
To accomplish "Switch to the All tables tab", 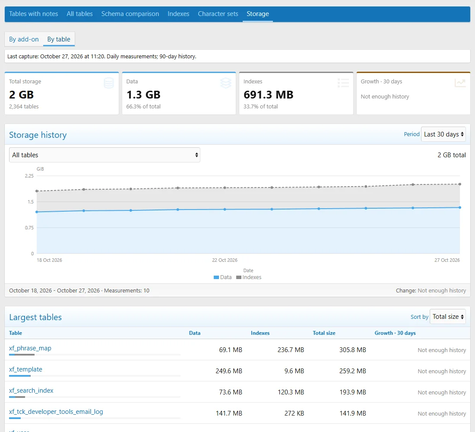I will (x=80, y=14).
